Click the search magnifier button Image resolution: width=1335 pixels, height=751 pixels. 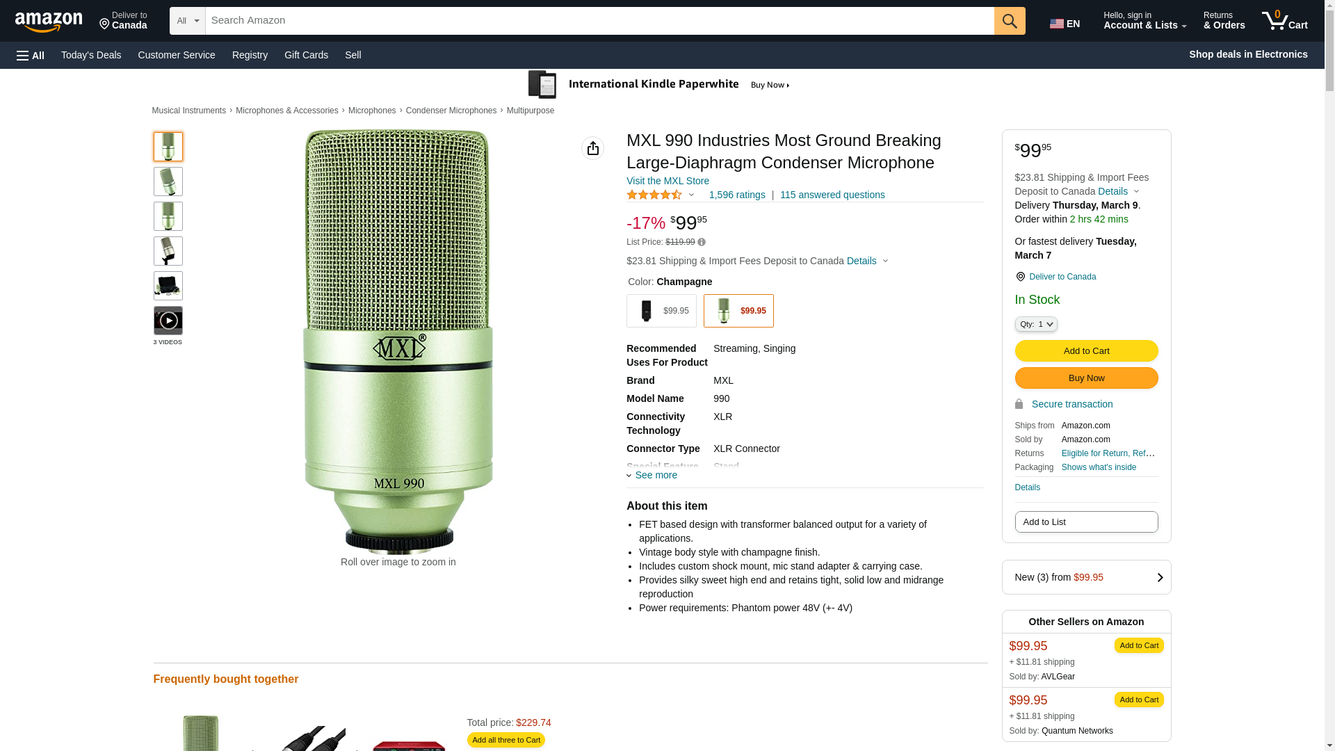(x=1010, y=21)
